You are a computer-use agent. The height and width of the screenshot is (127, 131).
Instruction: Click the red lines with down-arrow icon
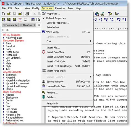[x=20, y=20]
